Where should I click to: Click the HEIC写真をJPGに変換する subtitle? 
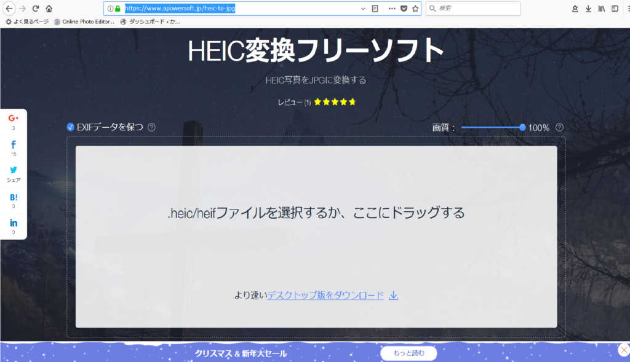coord(316,81)
